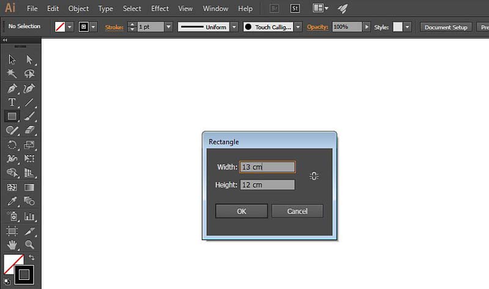489x289 pixels.
Task: Select the Zoom tool
Action: click(29, 245)
